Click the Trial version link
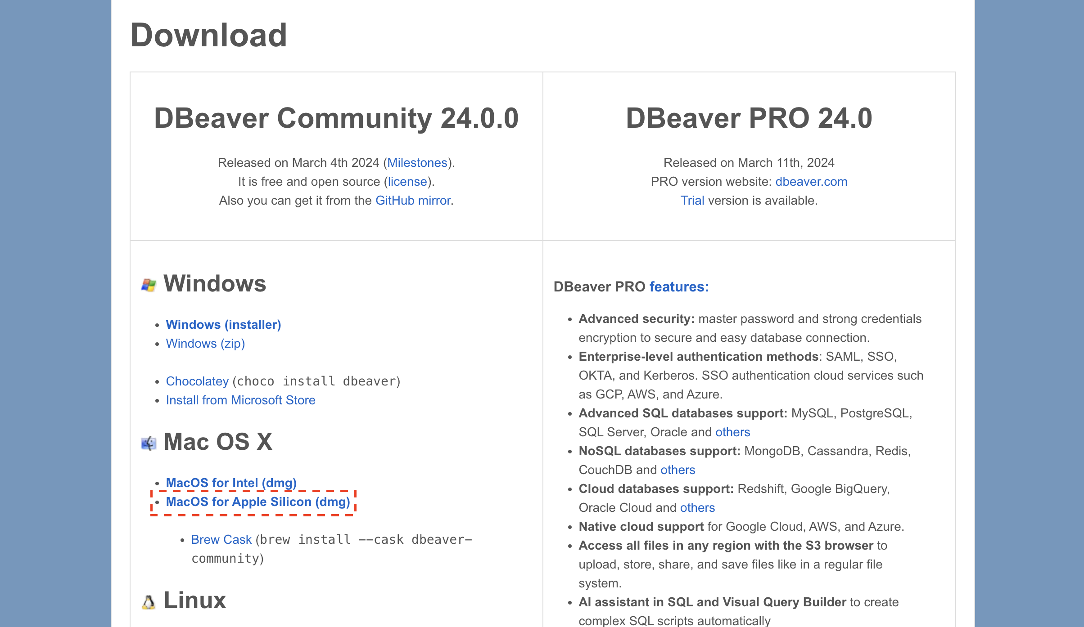 pyautogui.click(x=692, y=200)
